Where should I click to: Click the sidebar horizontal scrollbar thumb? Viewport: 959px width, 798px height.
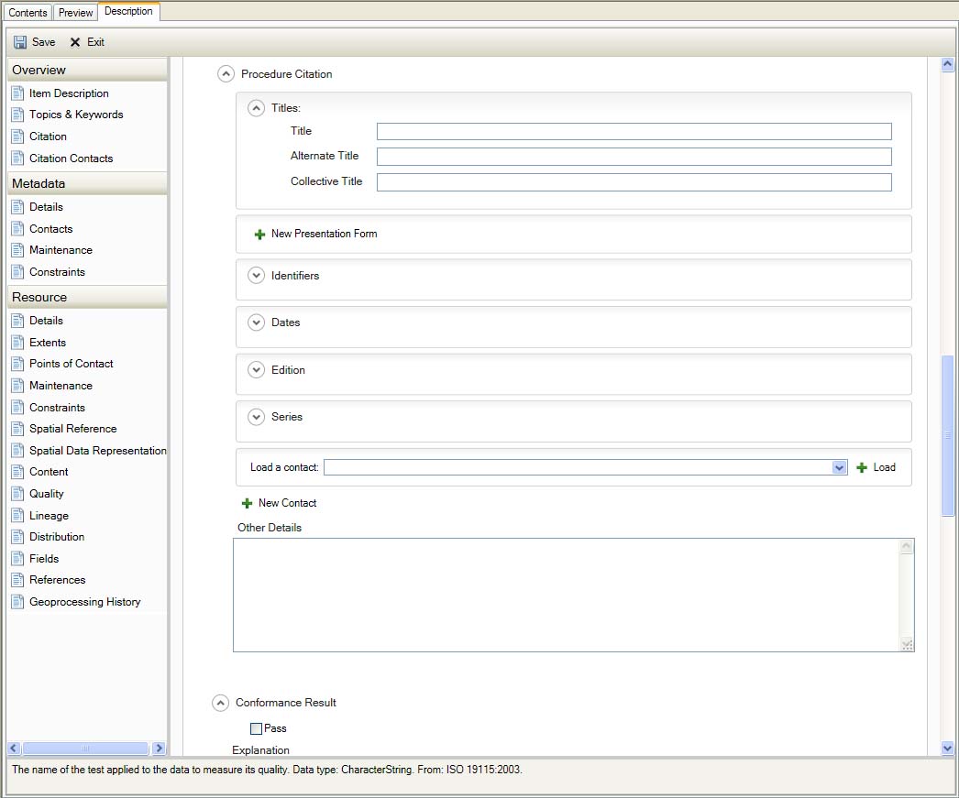click(x=85, y=749)
